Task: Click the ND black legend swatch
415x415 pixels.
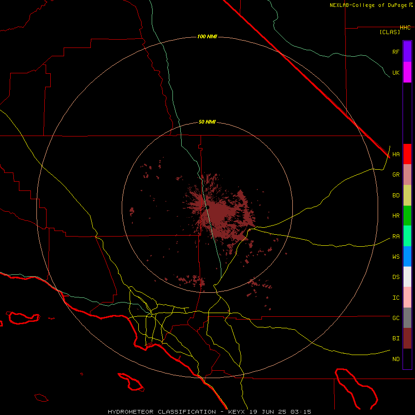Action: point(407,359)
